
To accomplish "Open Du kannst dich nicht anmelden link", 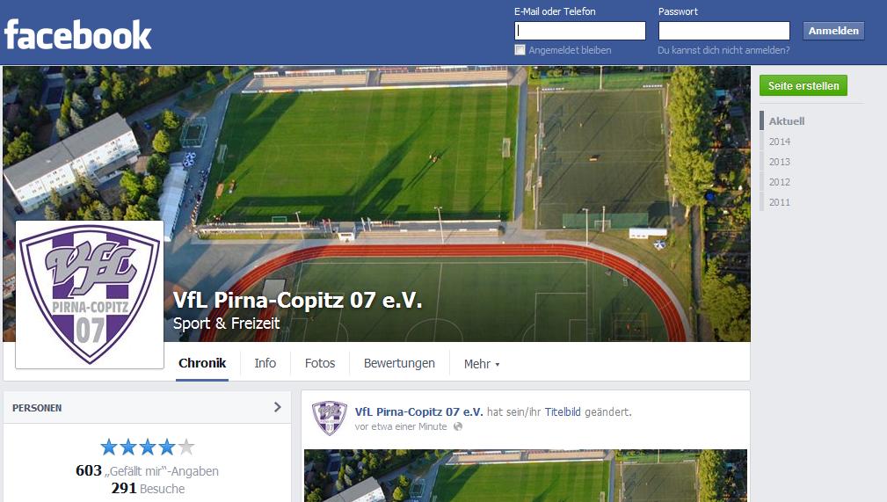I will pyautogui.click(x=723, y=50).
